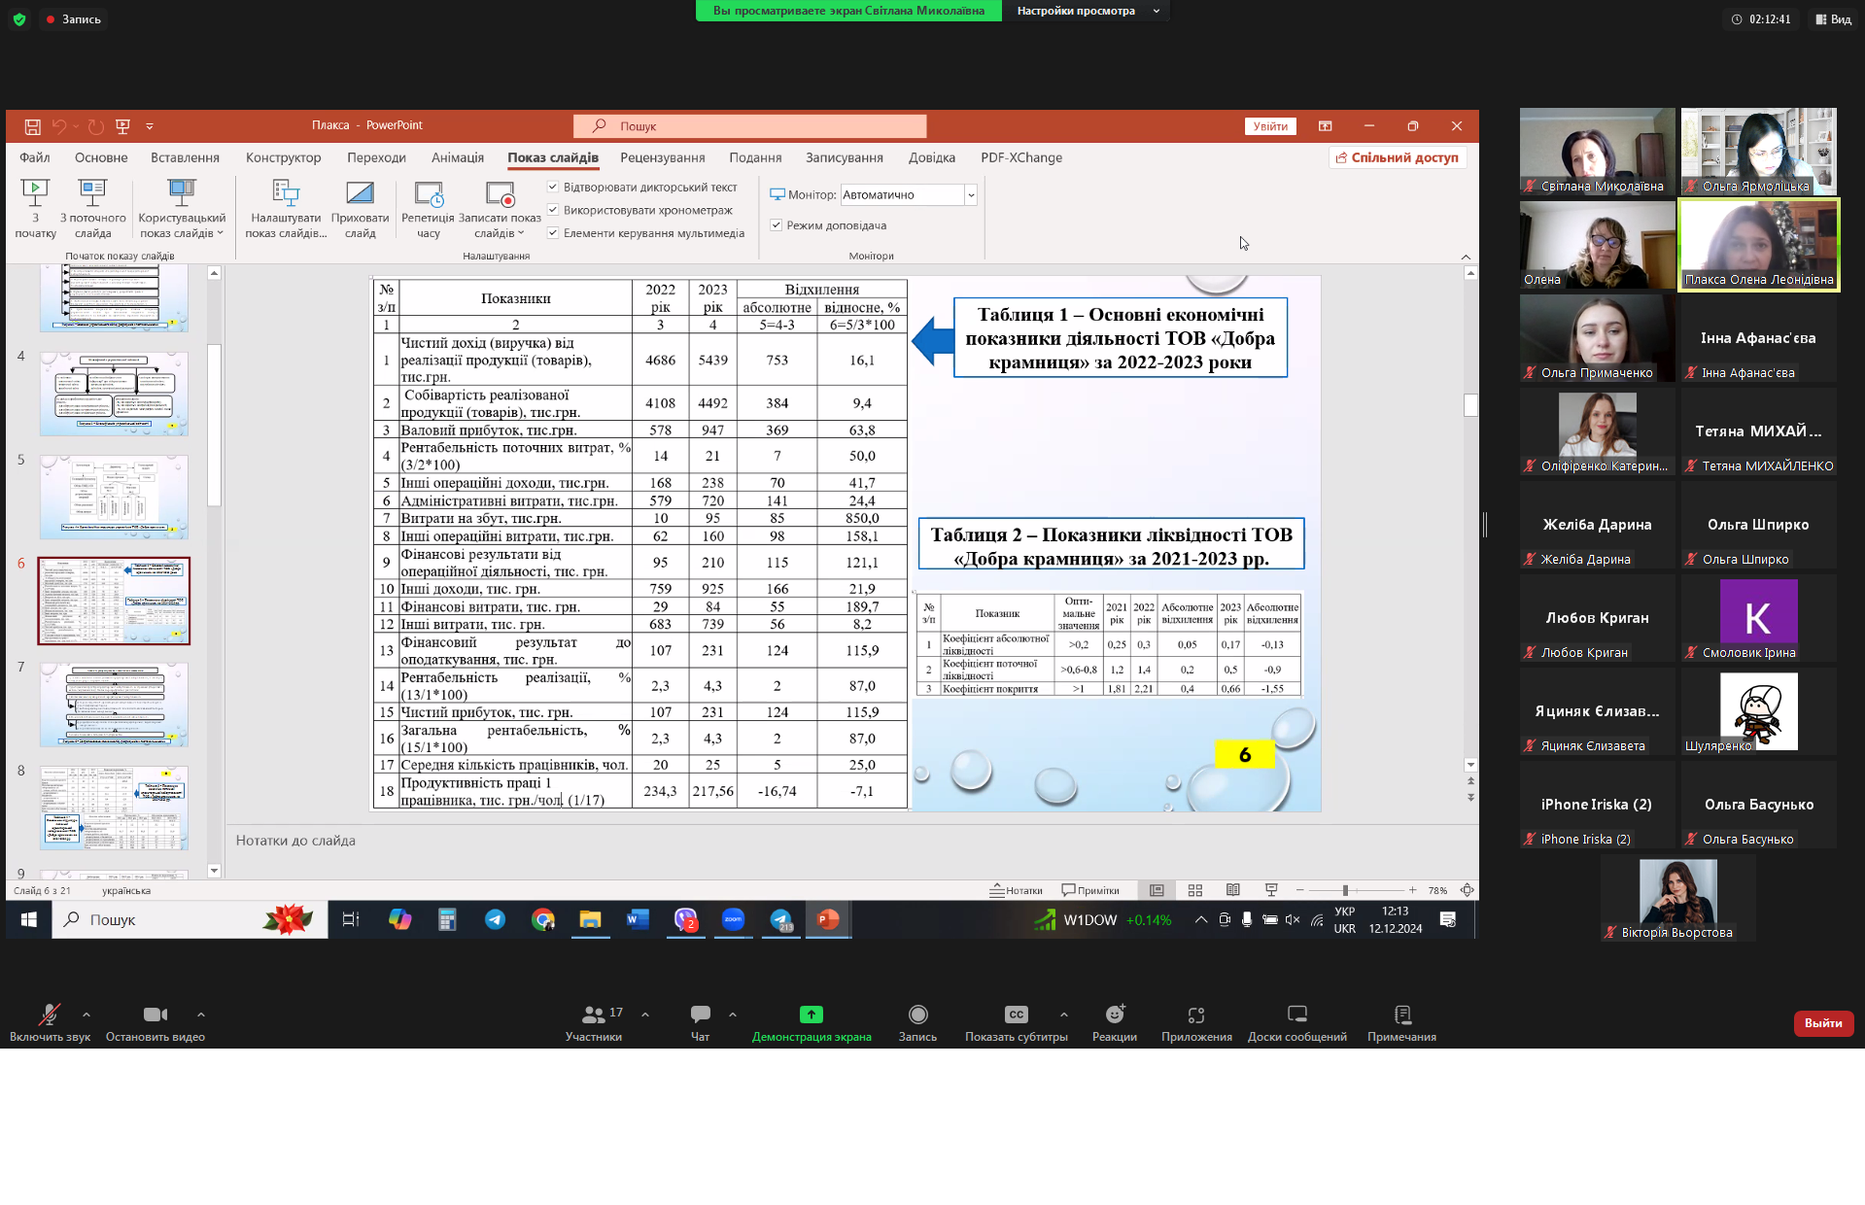
Task: Toggle camera with Остановить видео
Action: click(155, 1023)
